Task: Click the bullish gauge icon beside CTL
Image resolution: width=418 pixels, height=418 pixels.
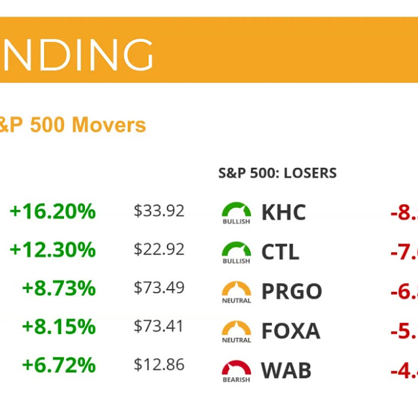Action: (236, 251)
